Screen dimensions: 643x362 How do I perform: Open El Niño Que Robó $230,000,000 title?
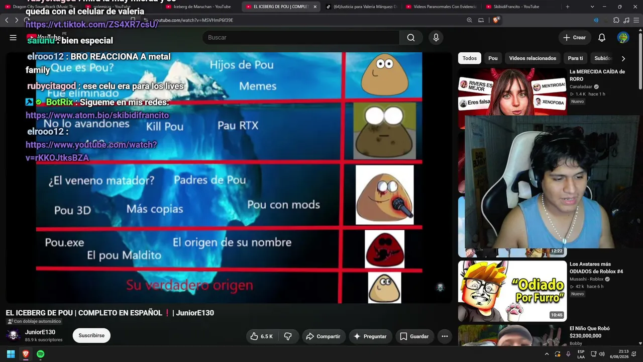point(590,332)
